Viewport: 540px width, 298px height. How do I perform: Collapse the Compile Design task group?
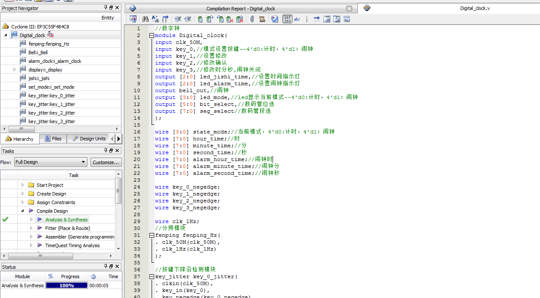pos(22,211)
